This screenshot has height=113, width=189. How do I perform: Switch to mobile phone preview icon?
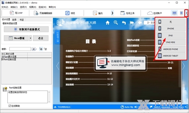(x=181, y=13)
